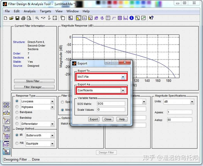Open the Targets menu

(x=45, y=11)
